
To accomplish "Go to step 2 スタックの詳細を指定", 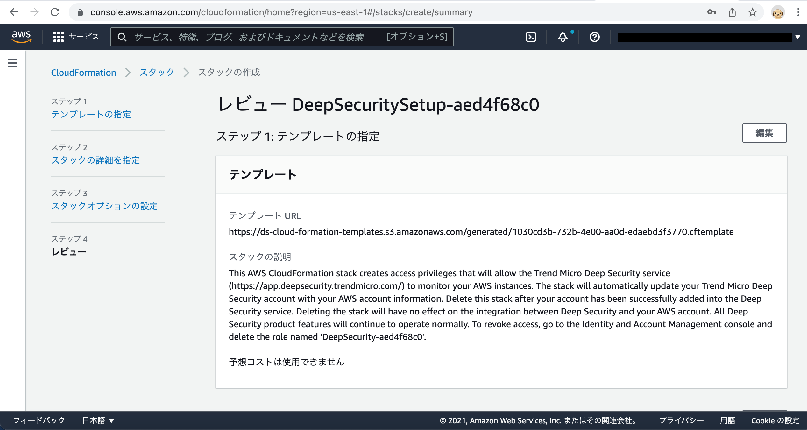I will coord(96,160).
